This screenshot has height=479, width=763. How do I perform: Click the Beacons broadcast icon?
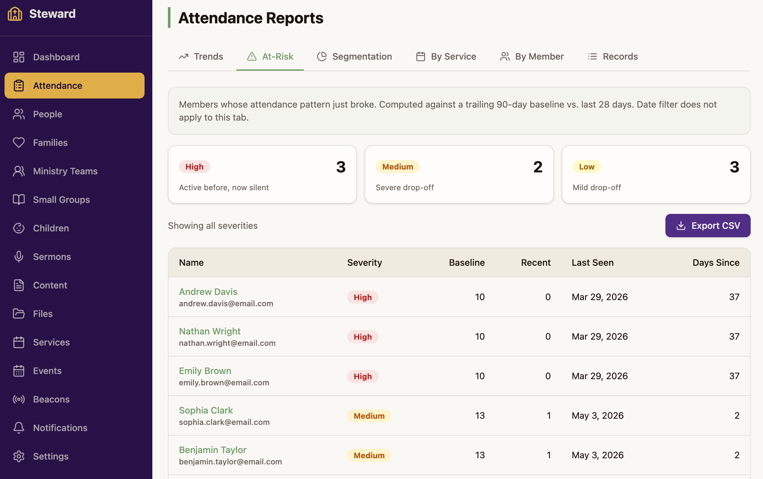click(19, 399)
